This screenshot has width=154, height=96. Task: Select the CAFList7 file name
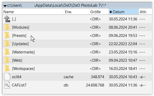19,85
